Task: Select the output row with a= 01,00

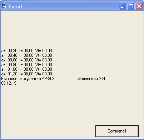Action: pyautogui.click(x=26, y=69)
